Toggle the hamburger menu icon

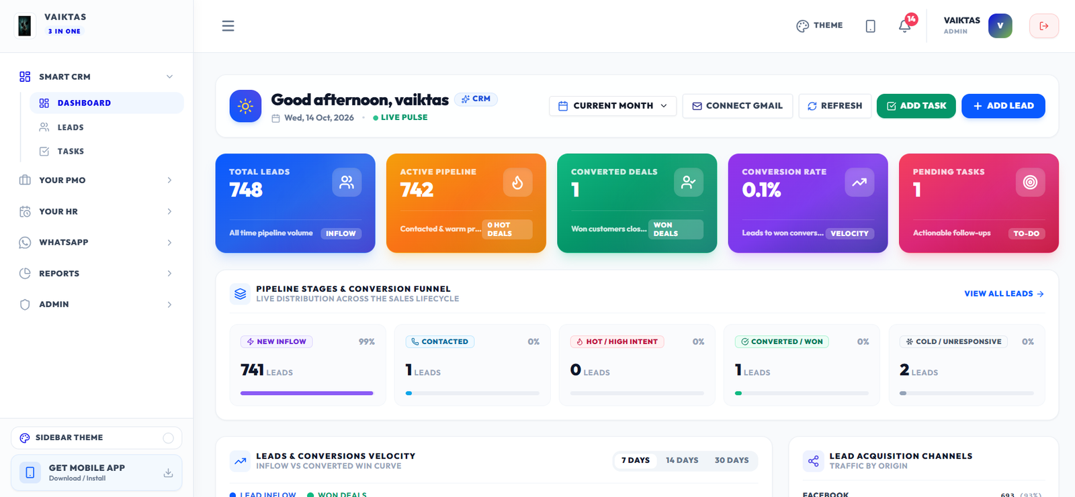pyautogui.click(x=228, y=25)
